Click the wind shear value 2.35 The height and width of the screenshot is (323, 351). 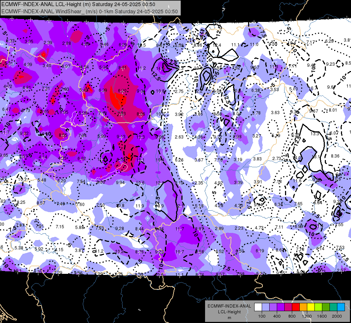point(199,183)
